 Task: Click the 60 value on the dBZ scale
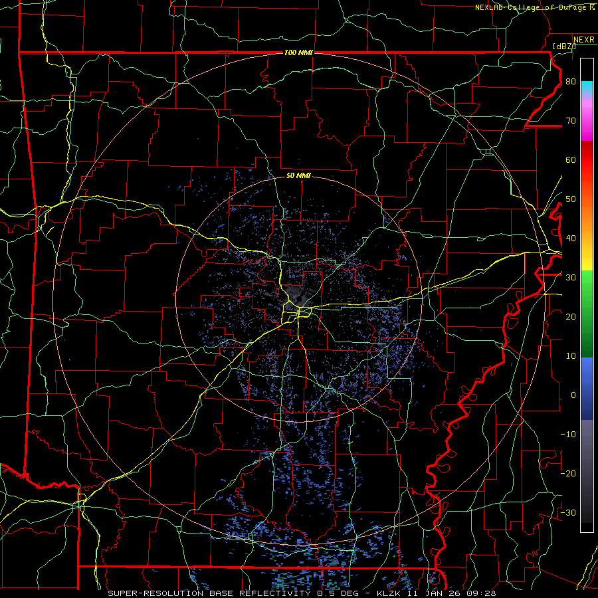tap(571, 160)
